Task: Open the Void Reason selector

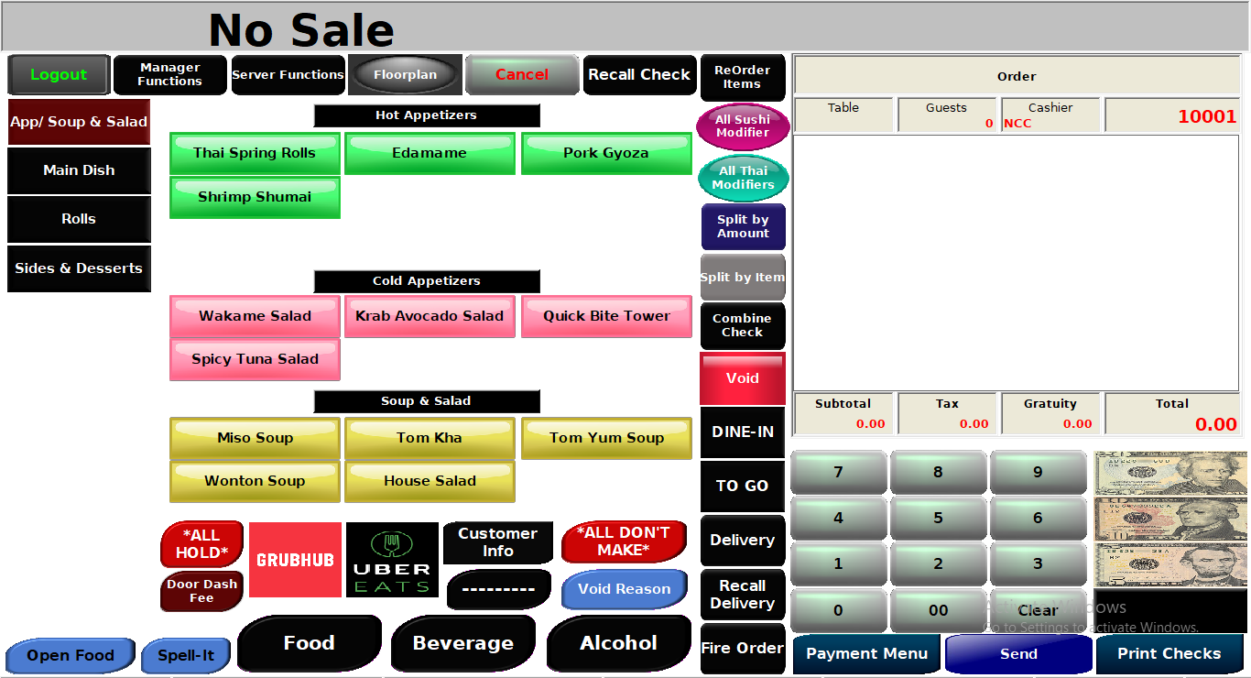Action: point(624,589)
